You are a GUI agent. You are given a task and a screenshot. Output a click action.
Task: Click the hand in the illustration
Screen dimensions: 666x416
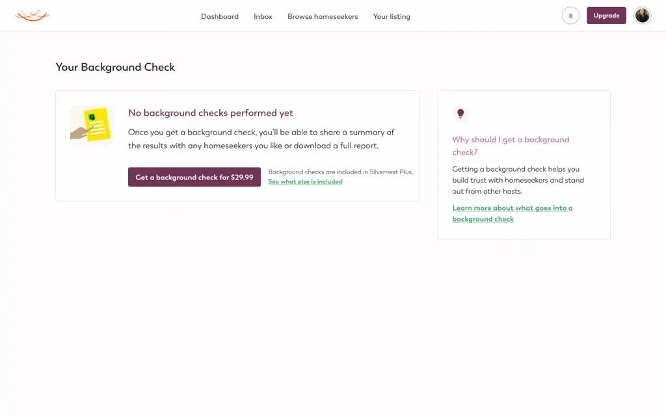[79, 132]
